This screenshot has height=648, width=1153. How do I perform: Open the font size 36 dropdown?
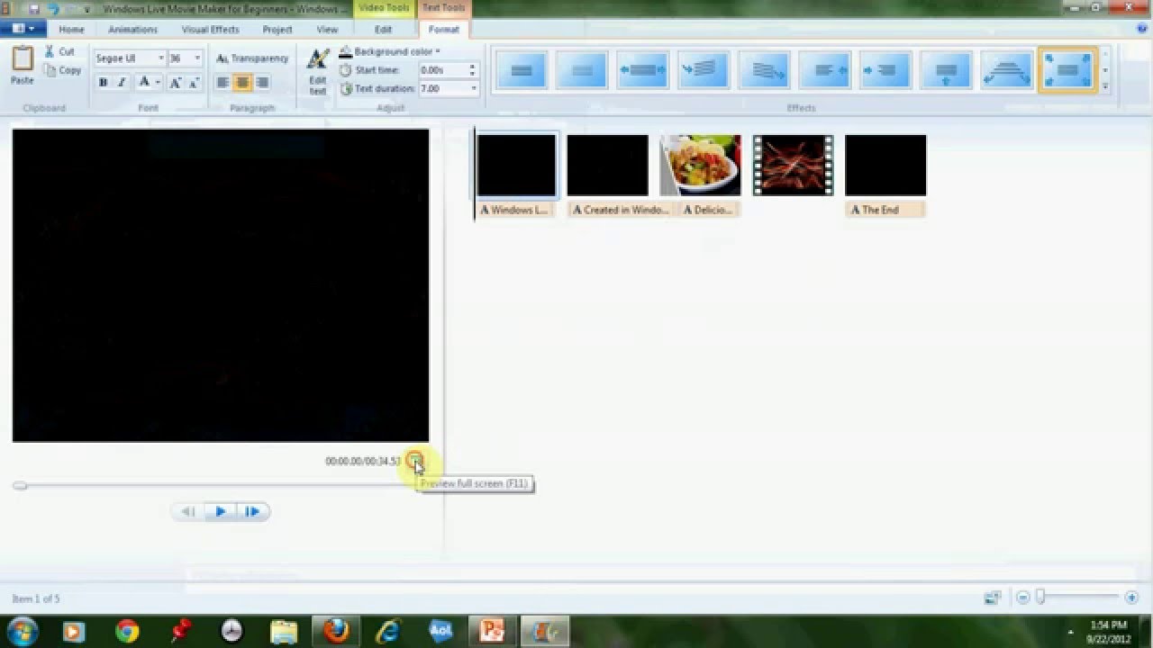197,58
